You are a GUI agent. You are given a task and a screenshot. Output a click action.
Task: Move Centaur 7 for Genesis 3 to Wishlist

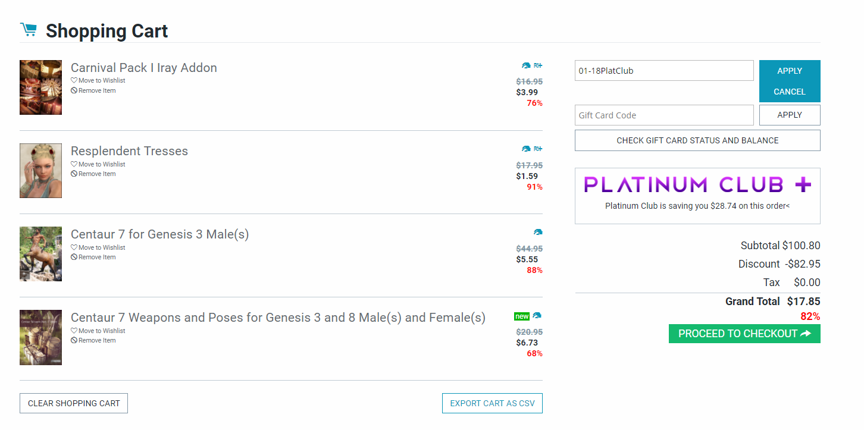101,247
